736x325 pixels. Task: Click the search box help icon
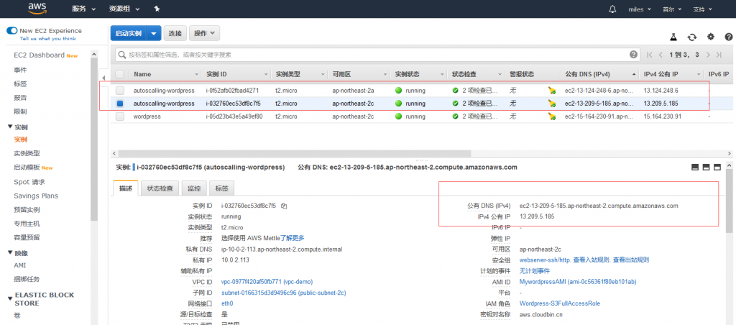click(x=633, y=55)
